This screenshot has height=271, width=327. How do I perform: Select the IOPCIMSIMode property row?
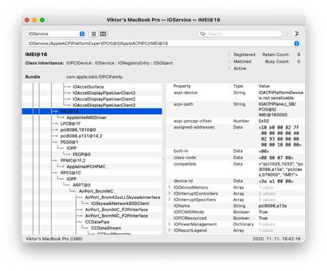coord(236,212)
